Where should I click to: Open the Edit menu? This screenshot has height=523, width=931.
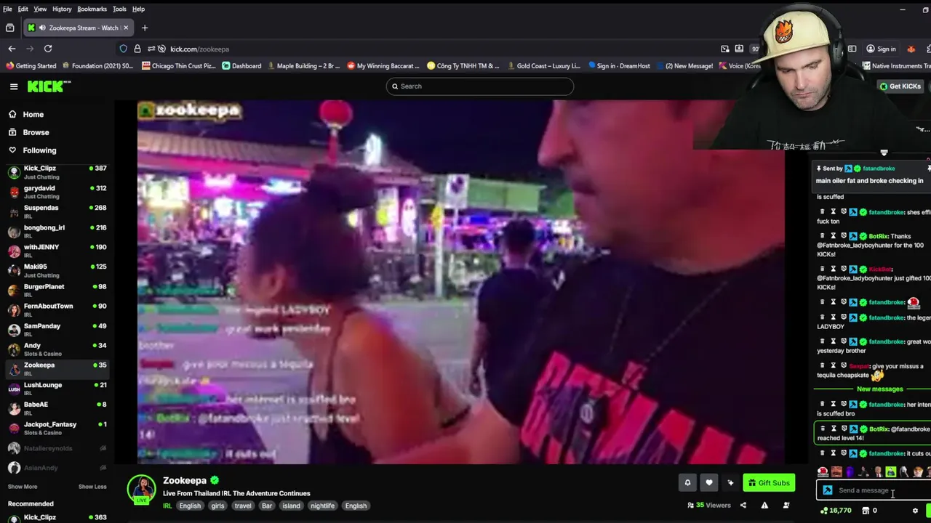coord(23,9)
